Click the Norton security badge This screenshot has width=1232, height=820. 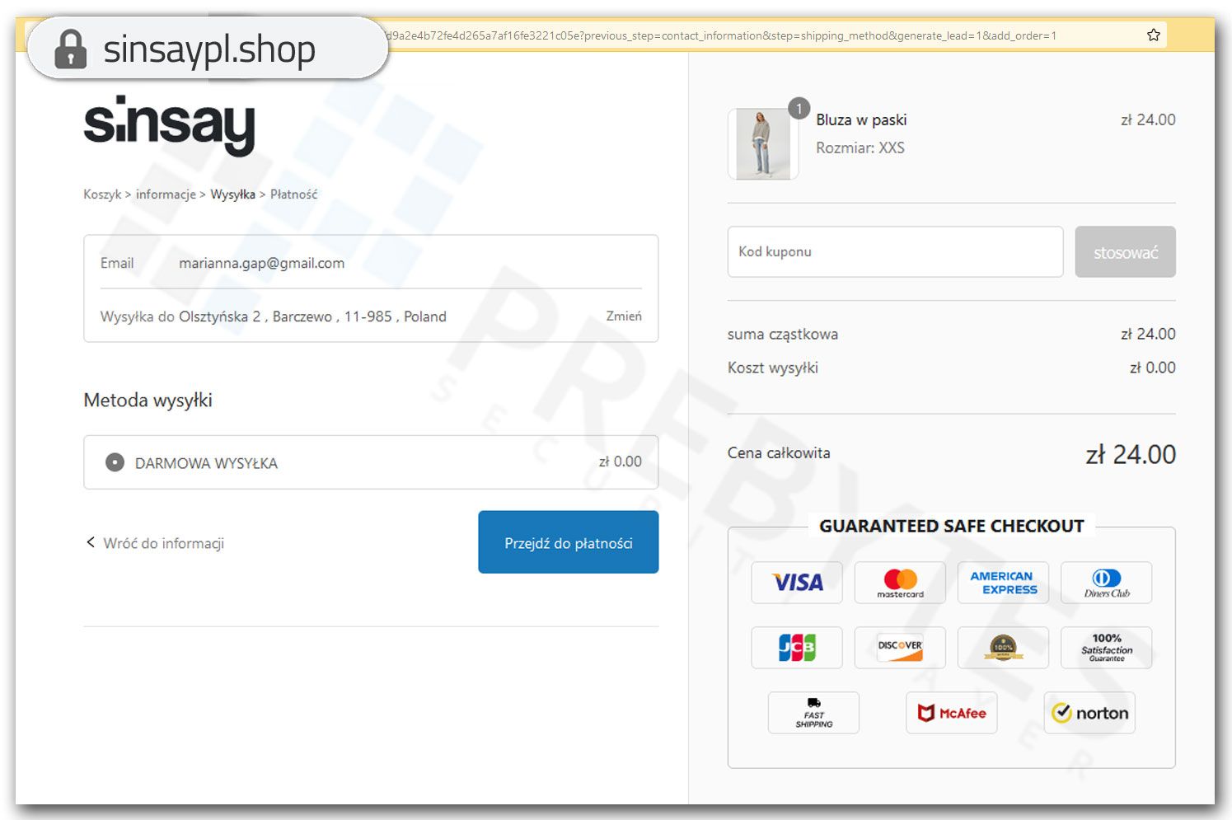tap(1089, 713)
